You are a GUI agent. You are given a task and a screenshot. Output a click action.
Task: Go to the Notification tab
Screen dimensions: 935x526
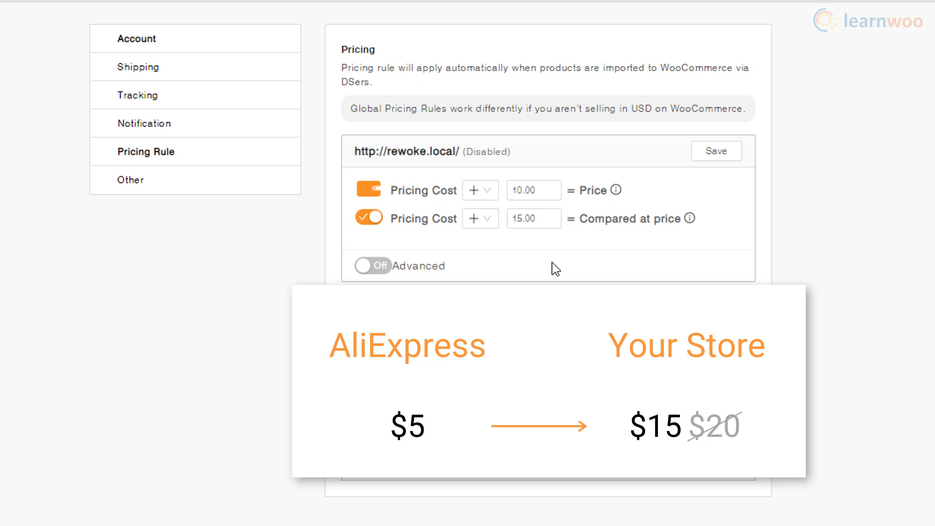195,123
